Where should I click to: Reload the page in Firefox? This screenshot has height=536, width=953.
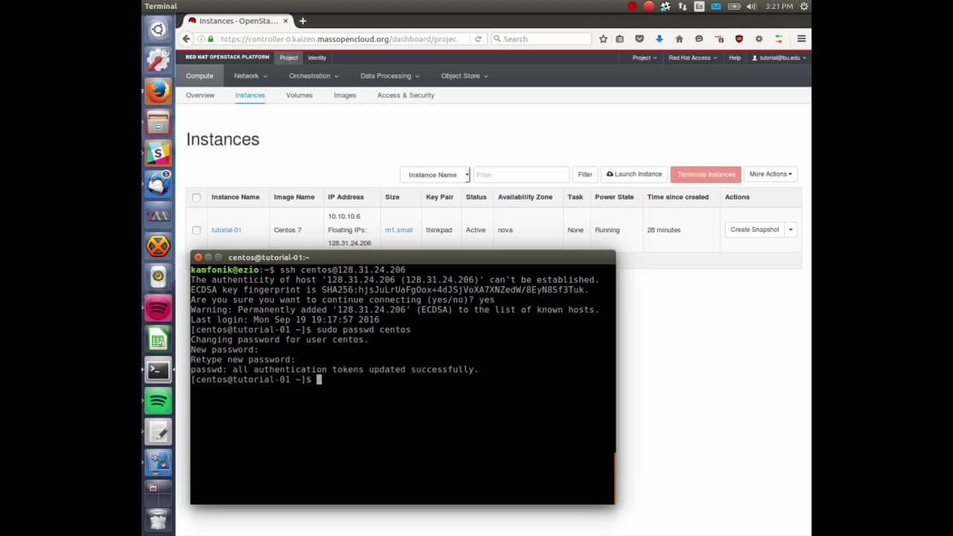coord(478,39)
